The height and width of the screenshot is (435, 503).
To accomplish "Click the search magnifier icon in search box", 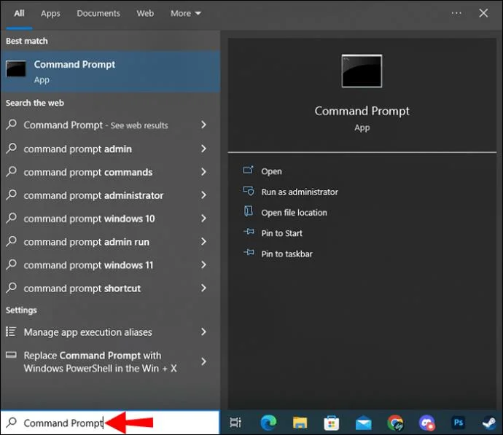I will 12,422.
